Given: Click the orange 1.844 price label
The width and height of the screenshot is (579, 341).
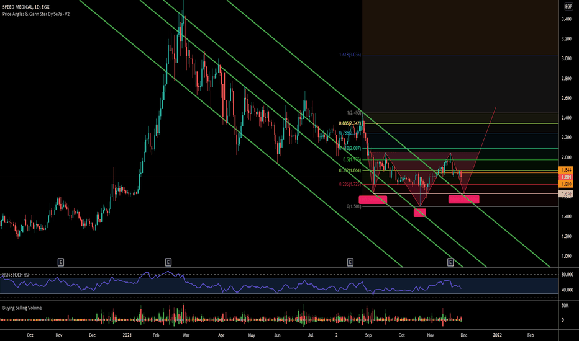Looking at the screenshot, I should click(566, 170).
